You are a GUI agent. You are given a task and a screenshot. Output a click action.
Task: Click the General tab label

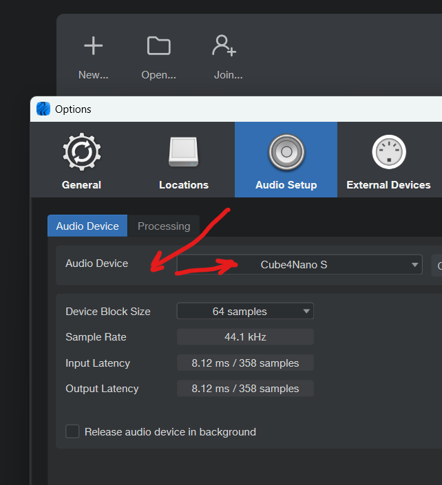point(81,185)
